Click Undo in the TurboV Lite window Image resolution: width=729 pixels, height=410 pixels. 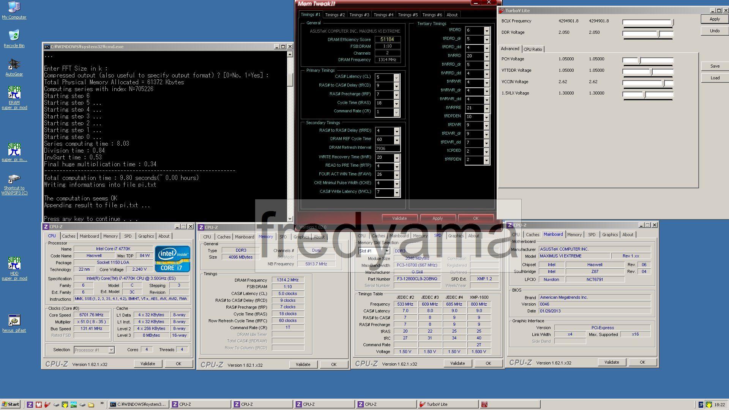click(x=715, y=31)
